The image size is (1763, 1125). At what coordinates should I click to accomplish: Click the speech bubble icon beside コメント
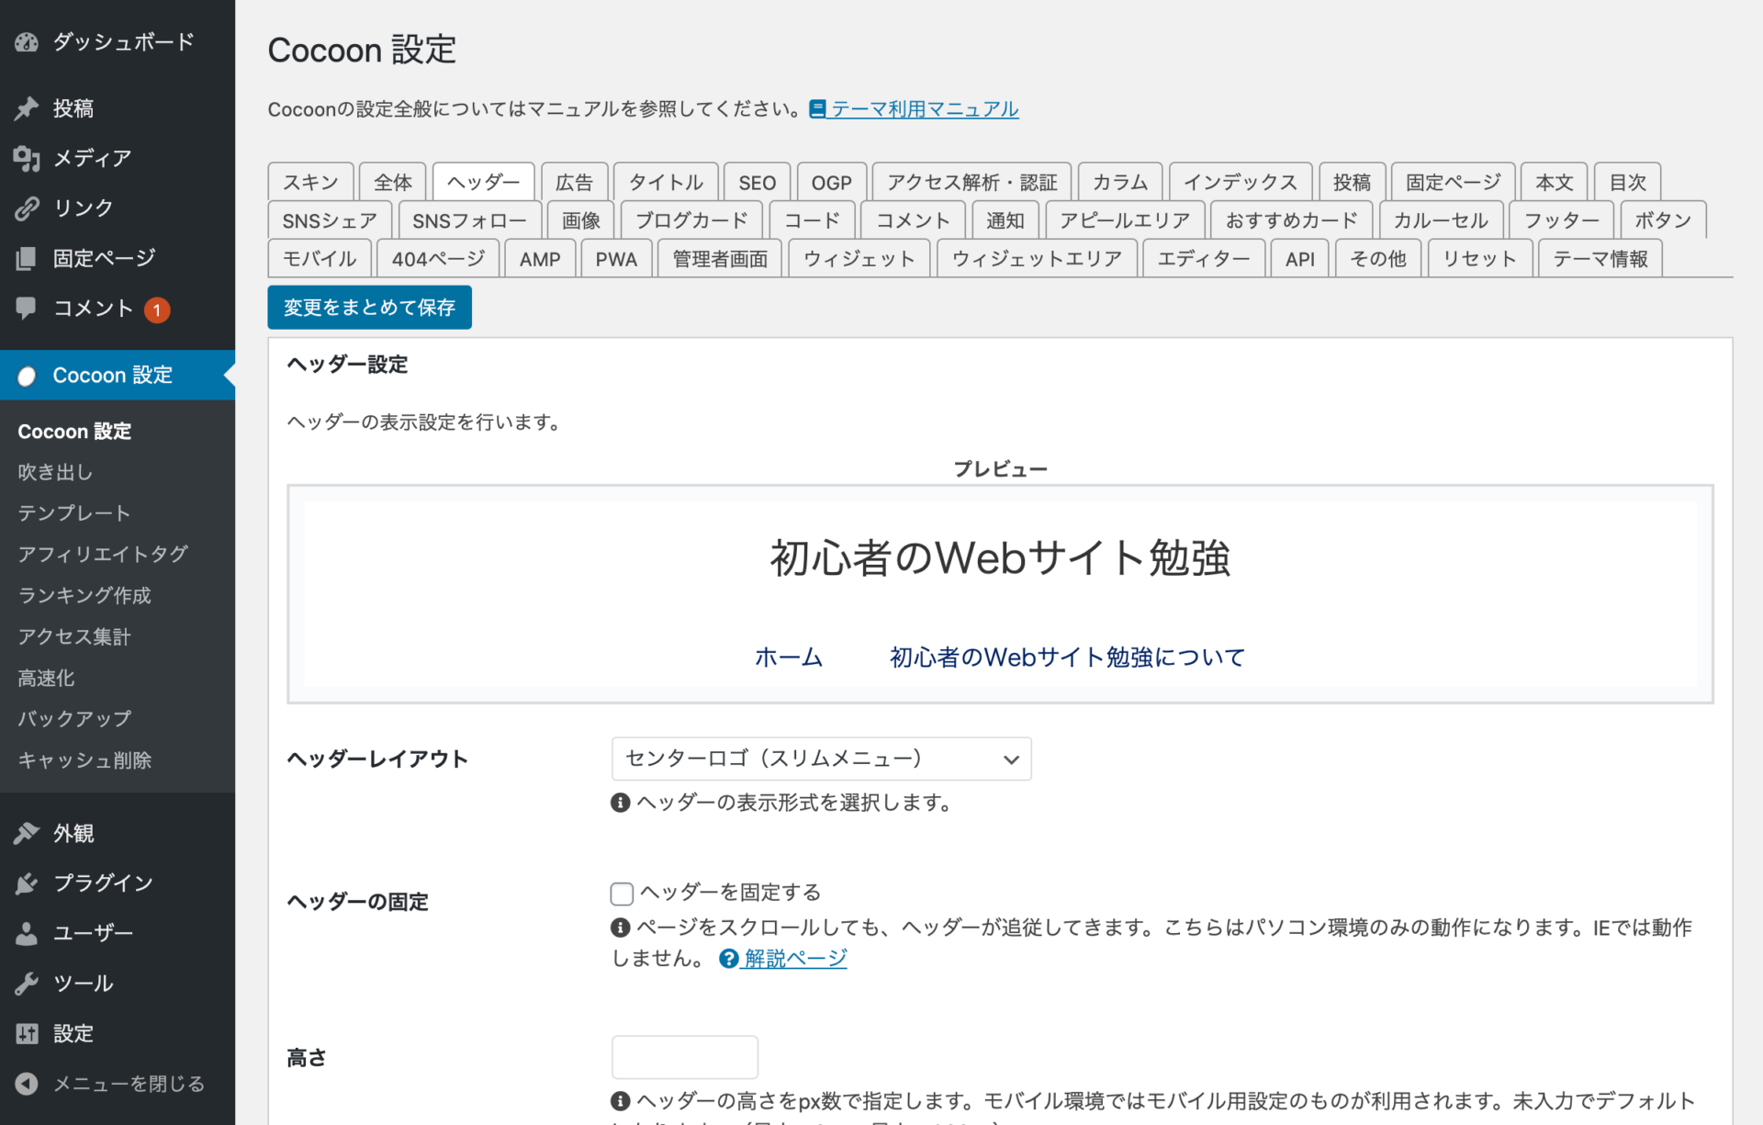pos(27,309)
